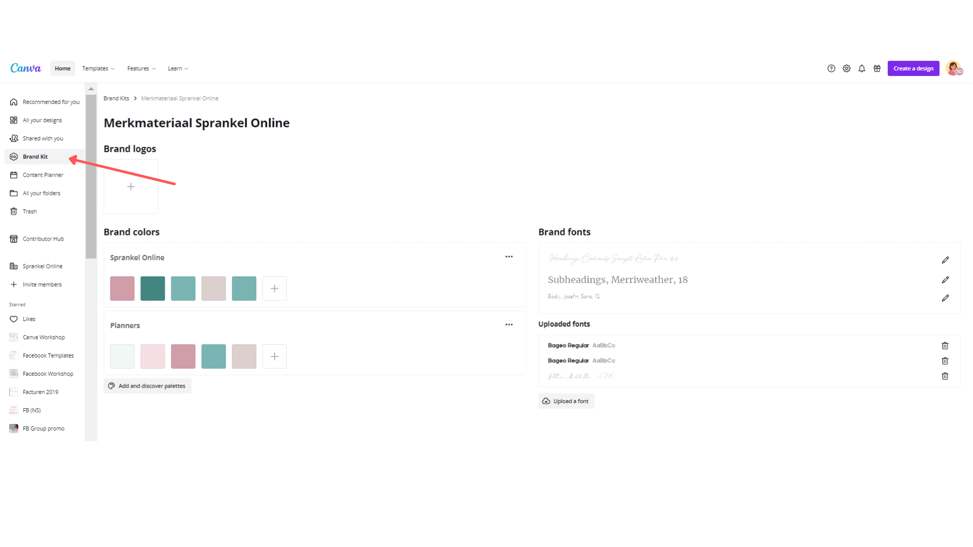
Task: Open settings gear icon in header
Action: tap(846, 68)
